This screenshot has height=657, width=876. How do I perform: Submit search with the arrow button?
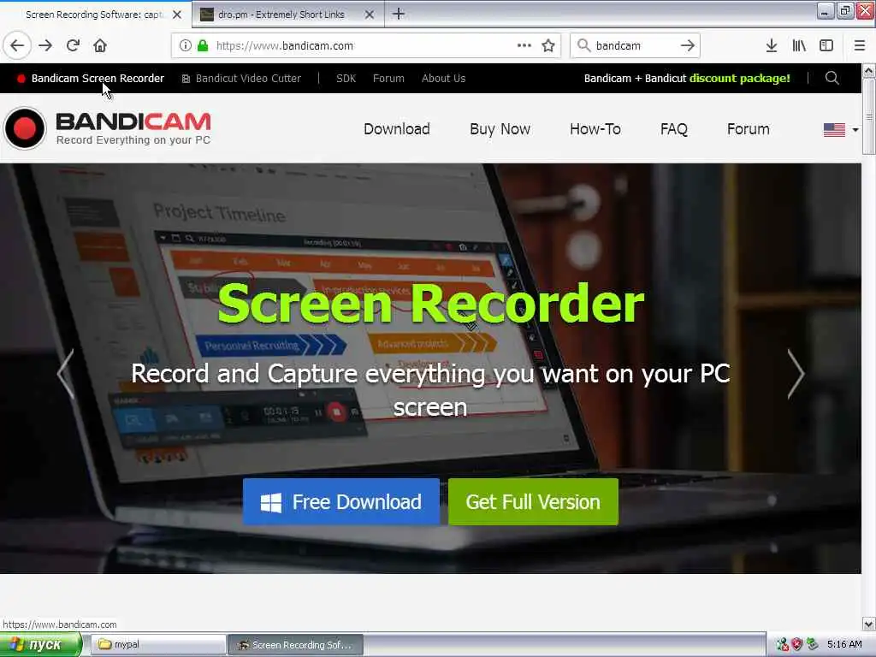point(688,45)
